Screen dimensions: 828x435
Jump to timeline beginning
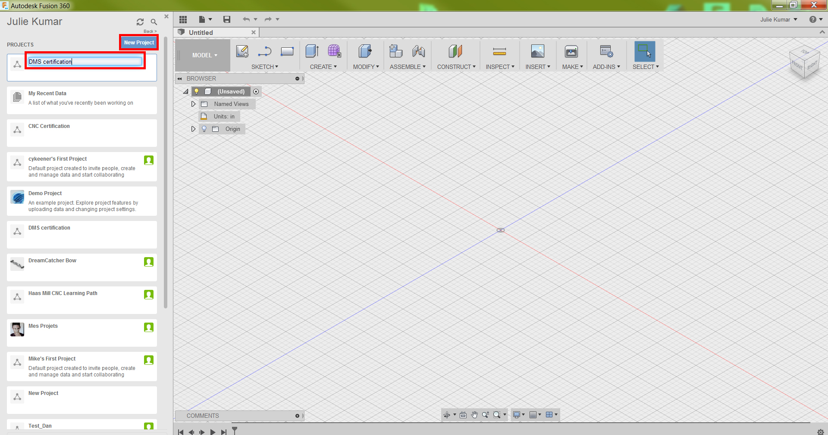[181, 432]
